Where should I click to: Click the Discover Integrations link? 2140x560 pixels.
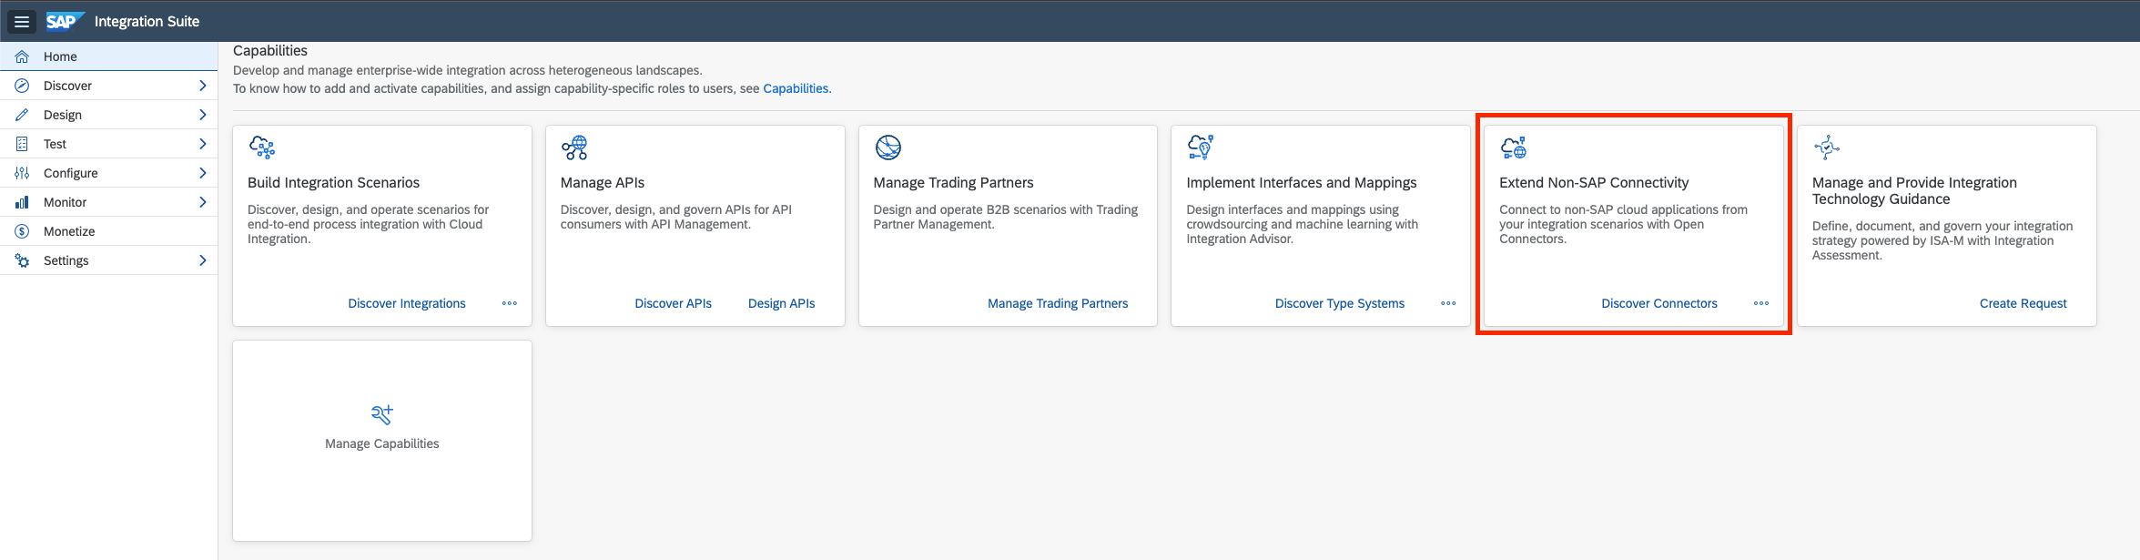tap(407, 303)
